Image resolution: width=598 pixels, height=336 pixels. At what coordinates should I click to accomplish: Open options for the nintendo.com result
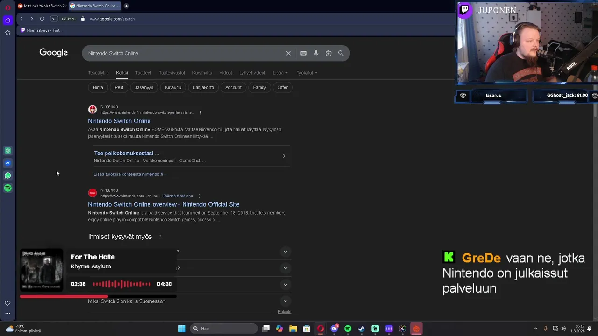point(200,196)
